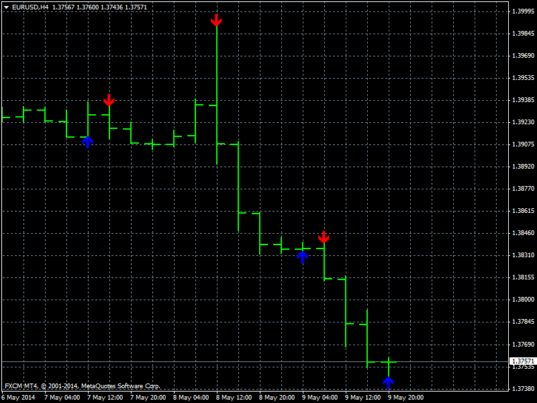Click the 1.38920 price axis label
This screenshot has height=403, width=537.
tap(523, 167)
